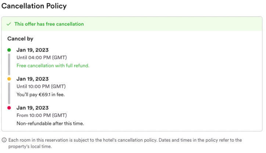This screenshot has width=266, height=153.
Task: Click the 'Cancel by' label
Action: [20, 39]
